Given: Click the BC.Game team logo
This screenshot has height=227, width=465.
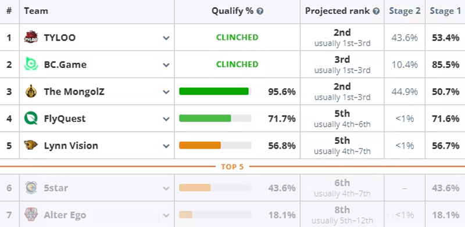Looking at the screenshot, I should coord(31,64).
